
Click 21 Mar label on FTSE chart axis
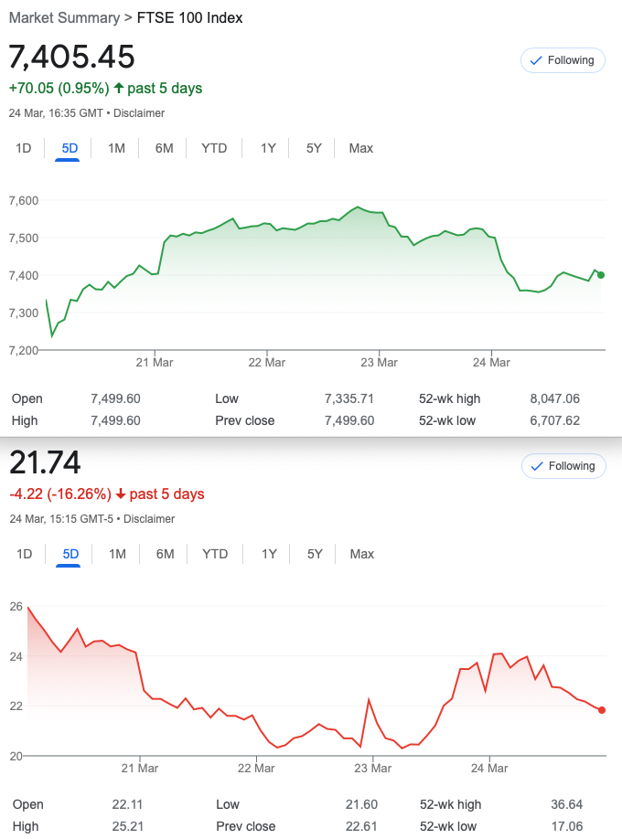tap(155, 362)
